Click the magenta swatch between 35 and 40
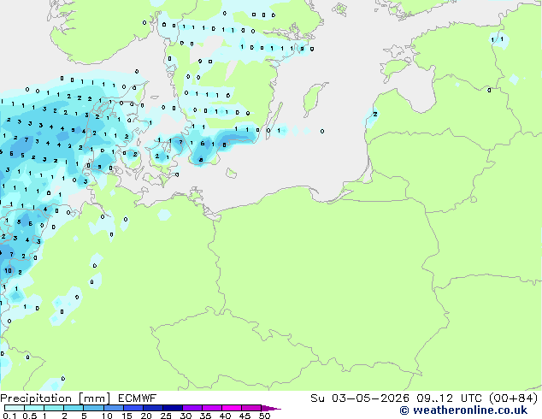This screenshot has width=542, height=419. 211,408
